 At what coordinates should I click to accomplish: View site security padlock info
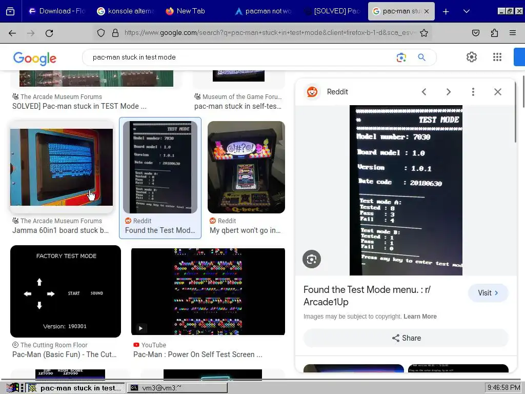click(x=115, y=33)
